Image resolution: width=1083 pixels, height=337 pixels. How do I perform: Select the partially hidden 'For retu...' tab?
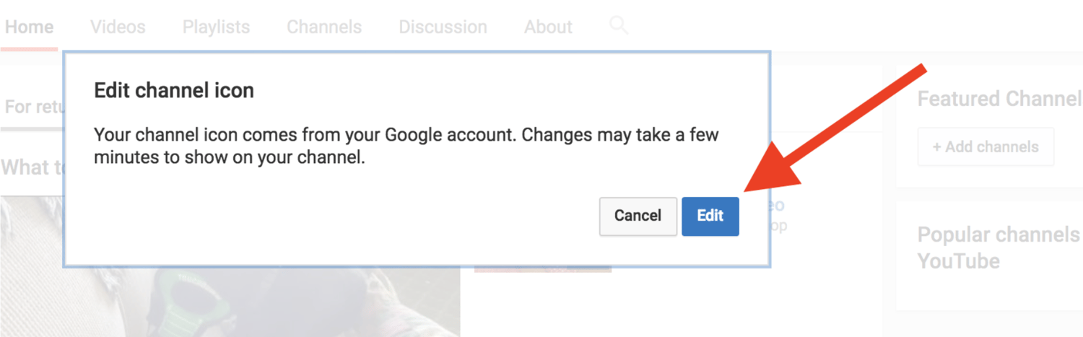[x=34, y=107]
